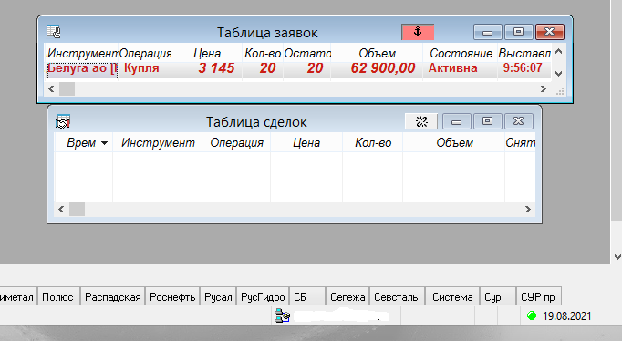Click the Купля operation cell
Screen dimensions: 622x341
145,69
